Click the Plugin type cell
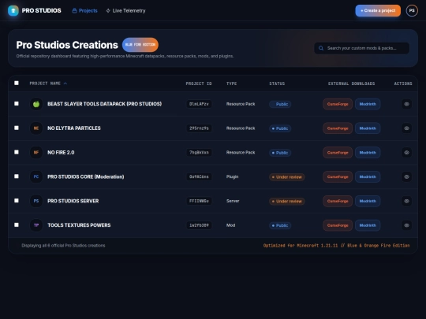 (232, 176)
